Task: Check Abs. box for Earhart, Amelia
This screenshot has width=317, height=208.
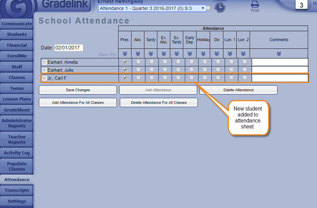Action: point(138,62)
